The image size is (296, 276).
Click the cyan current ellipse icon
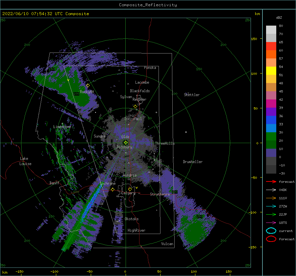click(271, 231)
